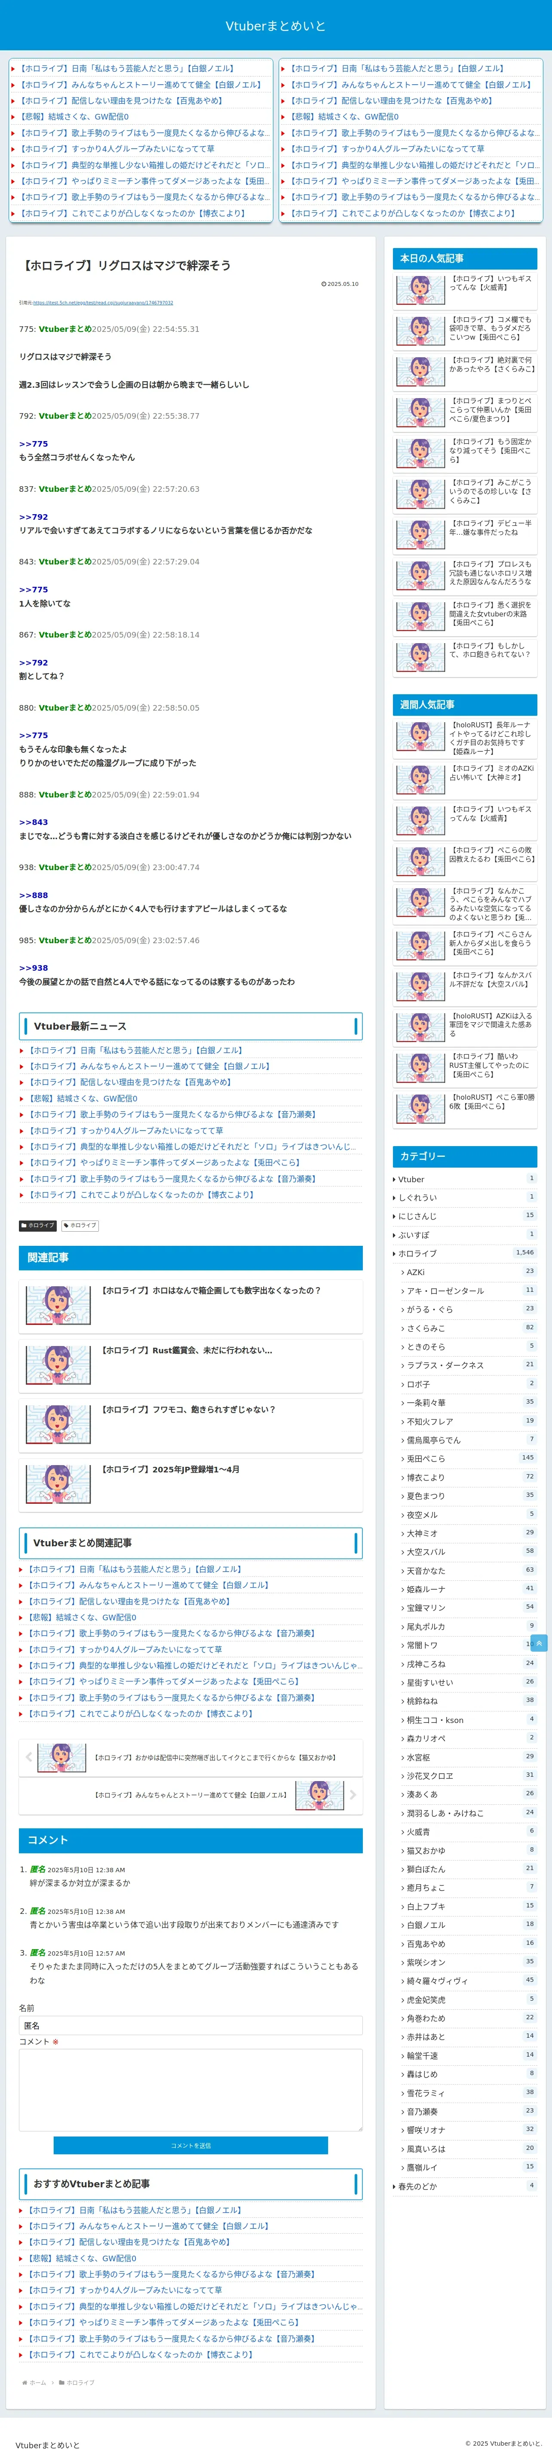Open the ラプラス・ダークネス subcategory

[x=469, y=1364]
